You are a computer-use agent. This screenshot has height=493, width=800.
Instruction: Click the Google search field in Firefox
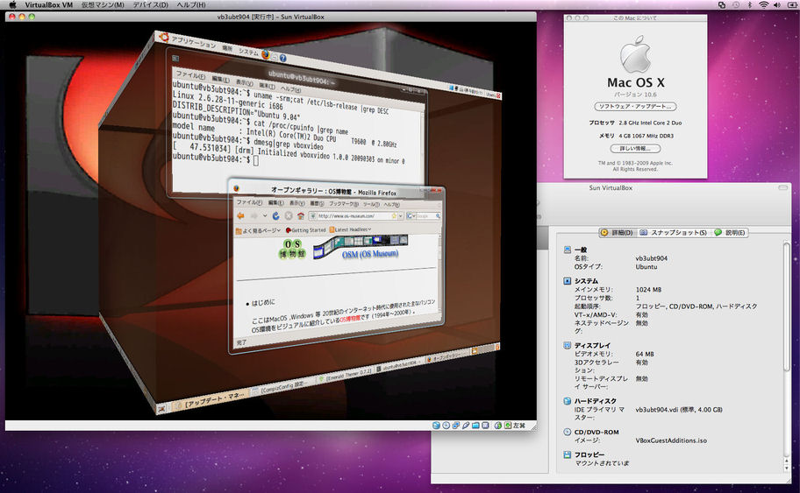coord(427,216)
